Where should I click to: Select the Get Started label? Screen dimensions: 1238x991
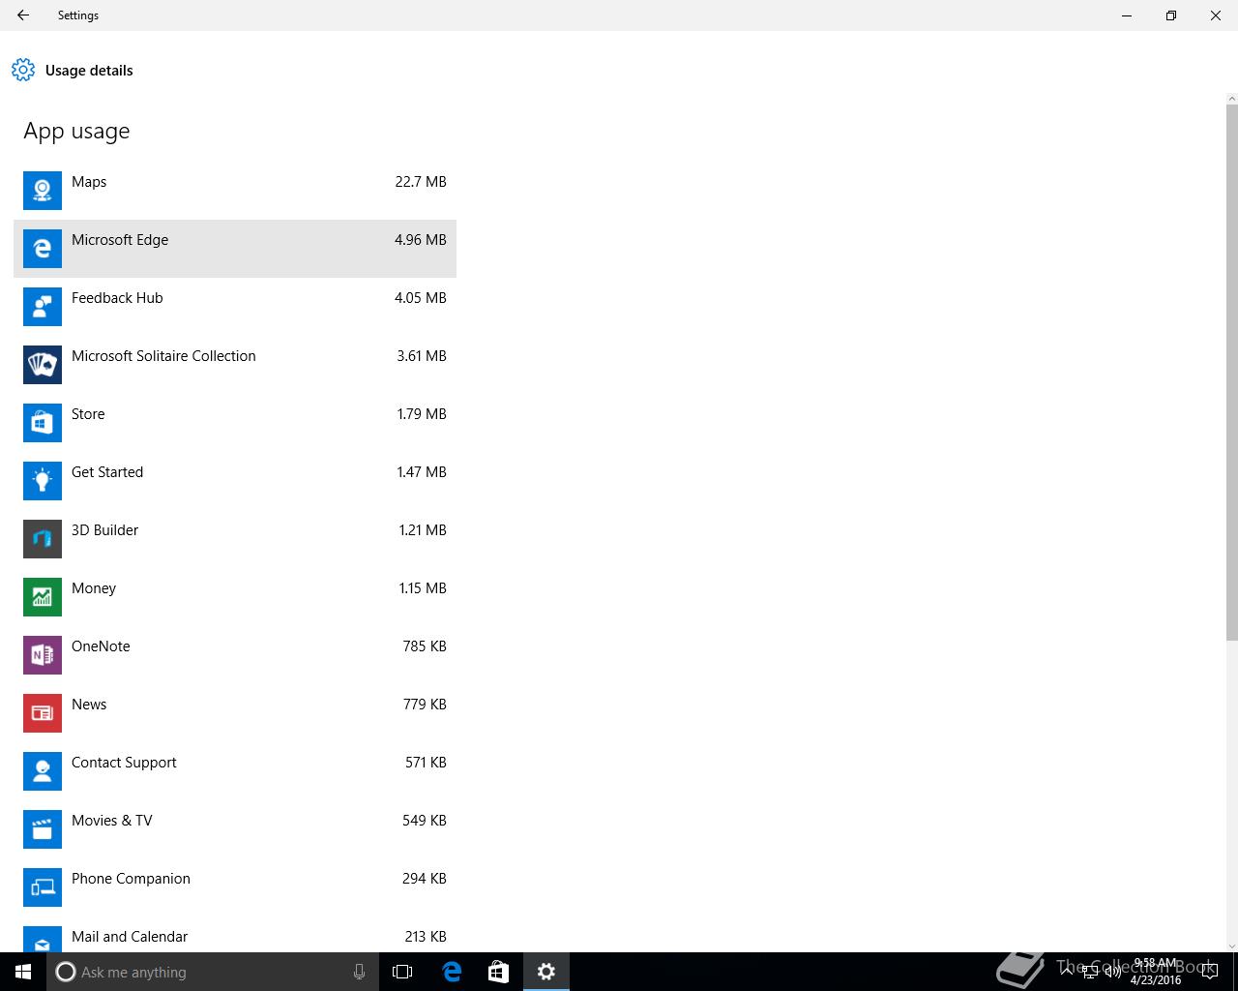(x=107, y=472)
